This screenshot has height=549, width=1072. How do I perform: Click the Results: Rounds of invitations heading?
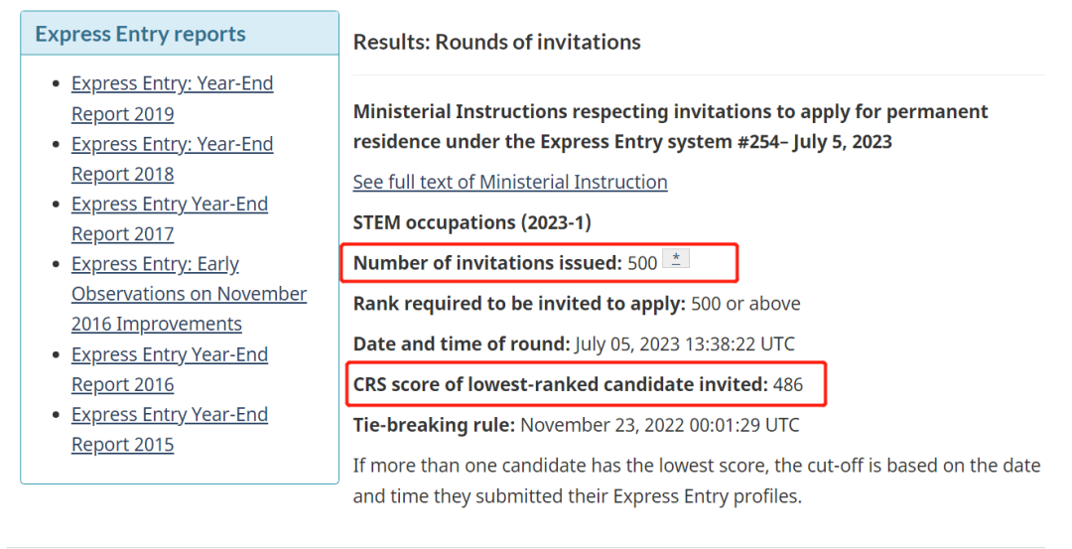[x=496, y=43]
